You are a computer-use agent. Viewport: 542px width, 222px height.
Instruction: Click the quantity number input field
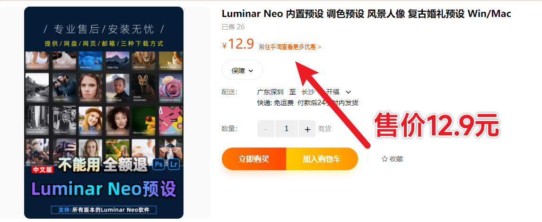tap(287, 129)
